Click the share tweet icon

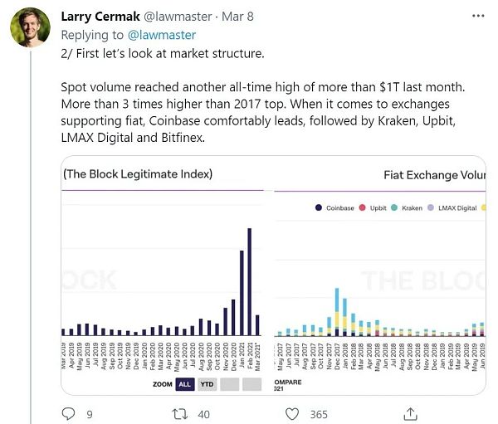point(409,414)
